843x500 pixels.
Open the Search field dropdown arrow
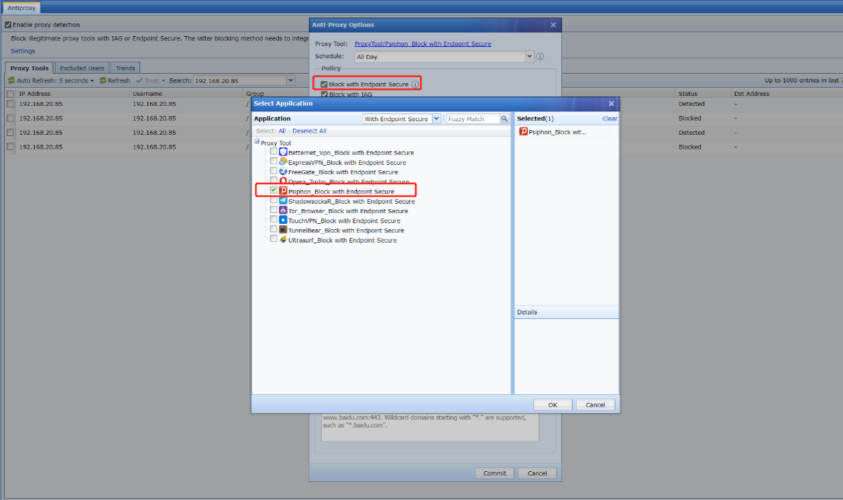pyautogui.click(x=291, y=80)
